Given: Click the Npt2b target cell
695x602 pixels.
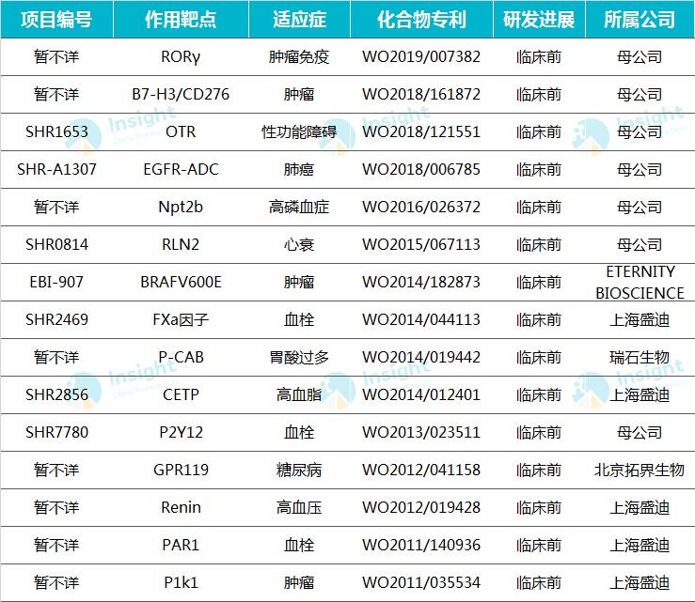Looking at the screenshot, I should tap(181, 208).
